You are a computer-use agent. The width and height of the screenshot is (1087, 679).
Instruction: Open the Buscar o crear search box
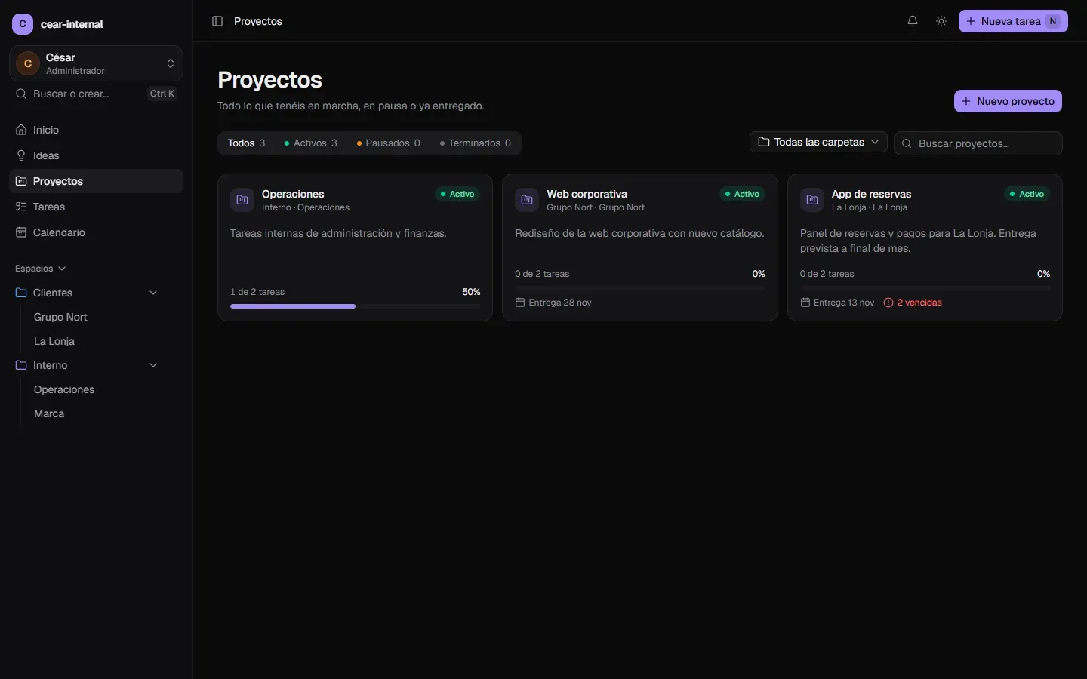tap(96, 94)
